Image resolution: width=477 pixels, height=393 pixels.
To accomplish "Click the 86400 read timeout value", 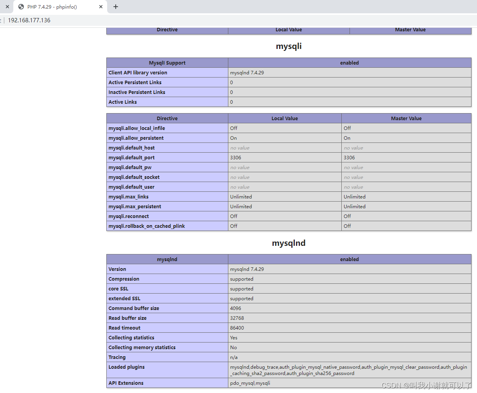I will tap(237, 328).
